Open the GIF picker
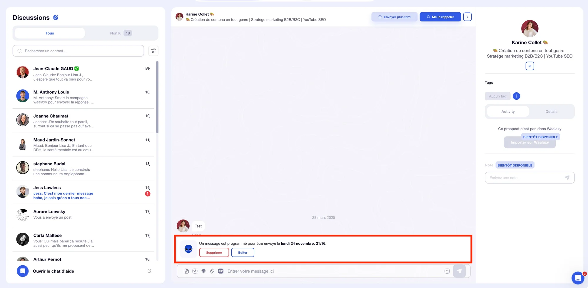This screenshot has width=588, height=288. (x=221, y=271)
